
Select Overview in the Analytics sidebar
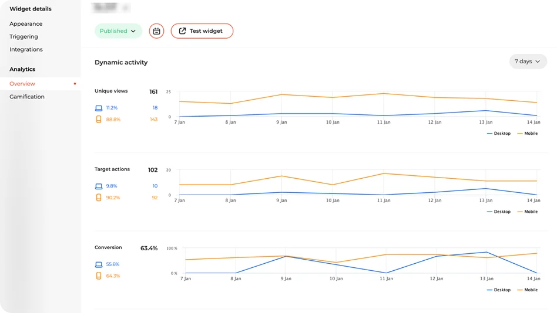[x=22, y=84]
